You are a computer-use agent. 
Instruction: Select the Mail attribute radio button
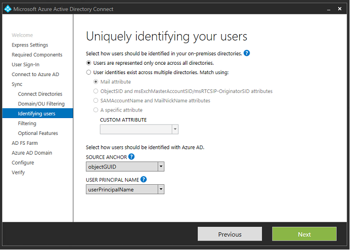(x=96, y=82)
